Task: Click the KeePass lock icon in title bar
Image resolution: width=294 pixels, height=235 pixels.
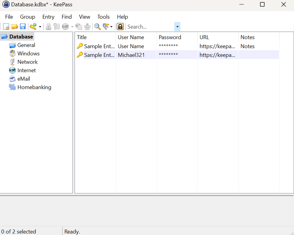Action: coord(6,4)
